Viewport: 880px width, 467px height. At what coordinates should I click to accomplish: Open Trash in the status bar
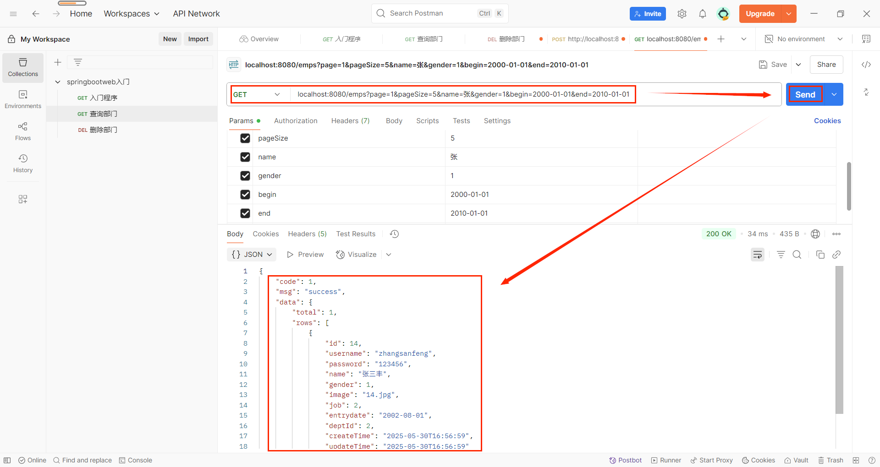click(x=830, y=460)
